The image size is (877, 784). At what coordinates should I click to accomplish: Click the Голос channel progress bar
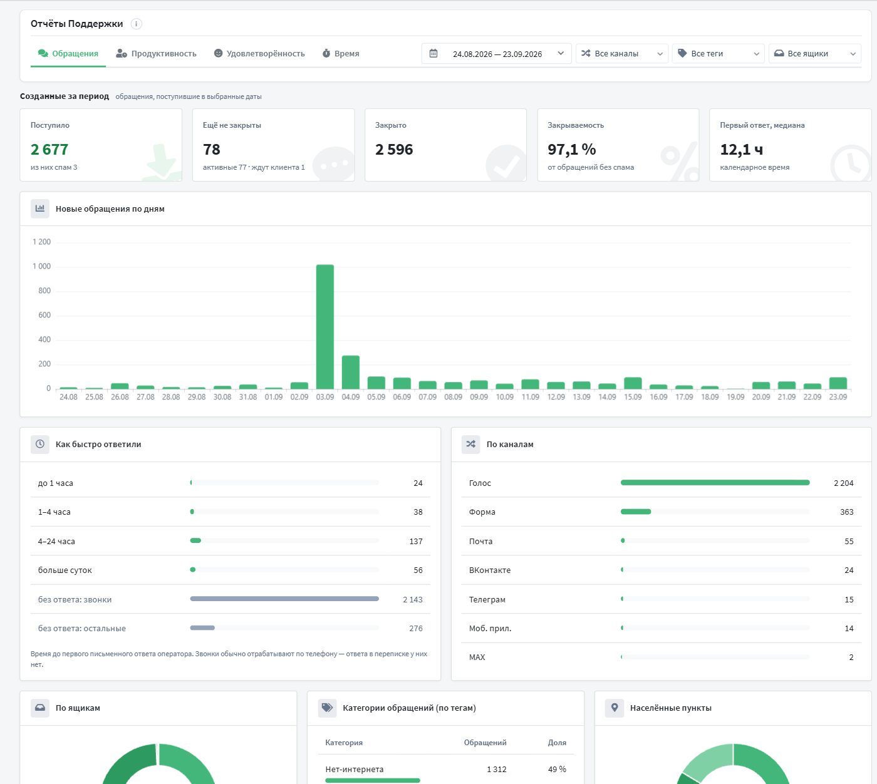tap(715, 483)
